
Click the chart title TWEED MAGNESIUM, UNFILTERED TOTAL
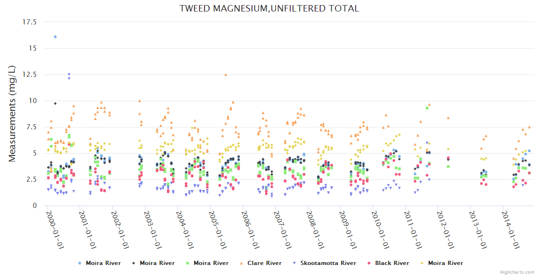click(269, 8)
